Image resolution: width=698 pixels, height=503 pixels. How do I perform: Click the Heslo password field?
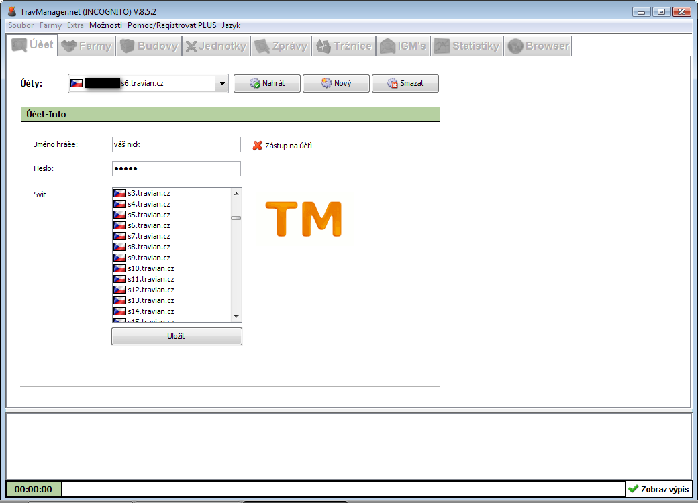point(177,168)
